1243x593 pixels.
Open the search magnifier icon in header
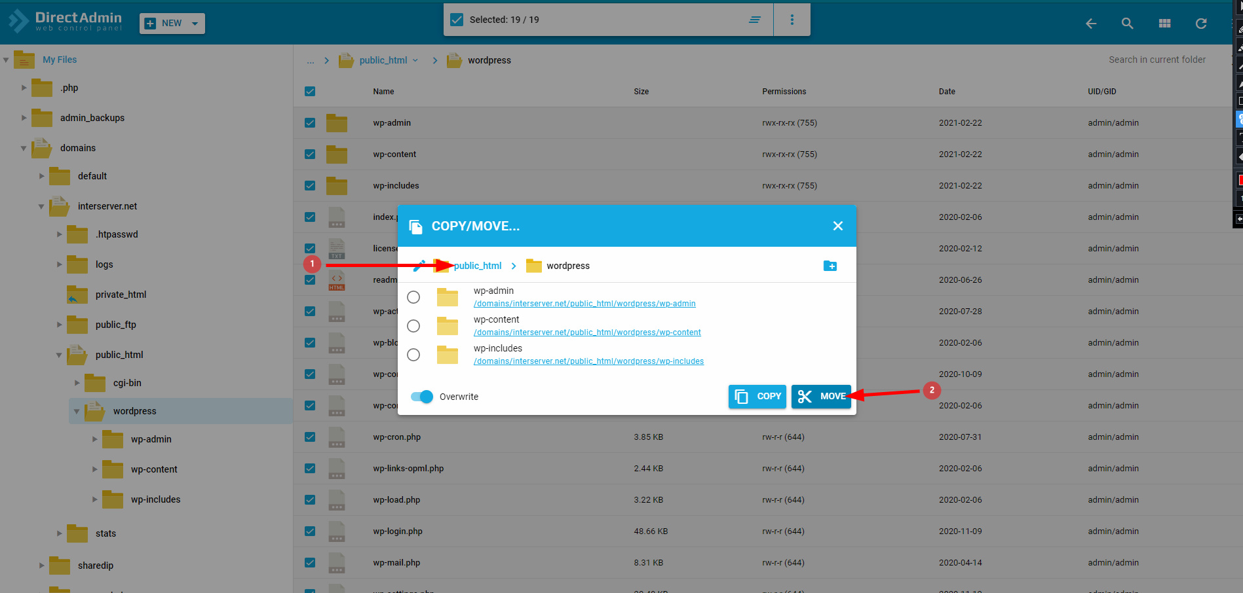[1127, 24]
